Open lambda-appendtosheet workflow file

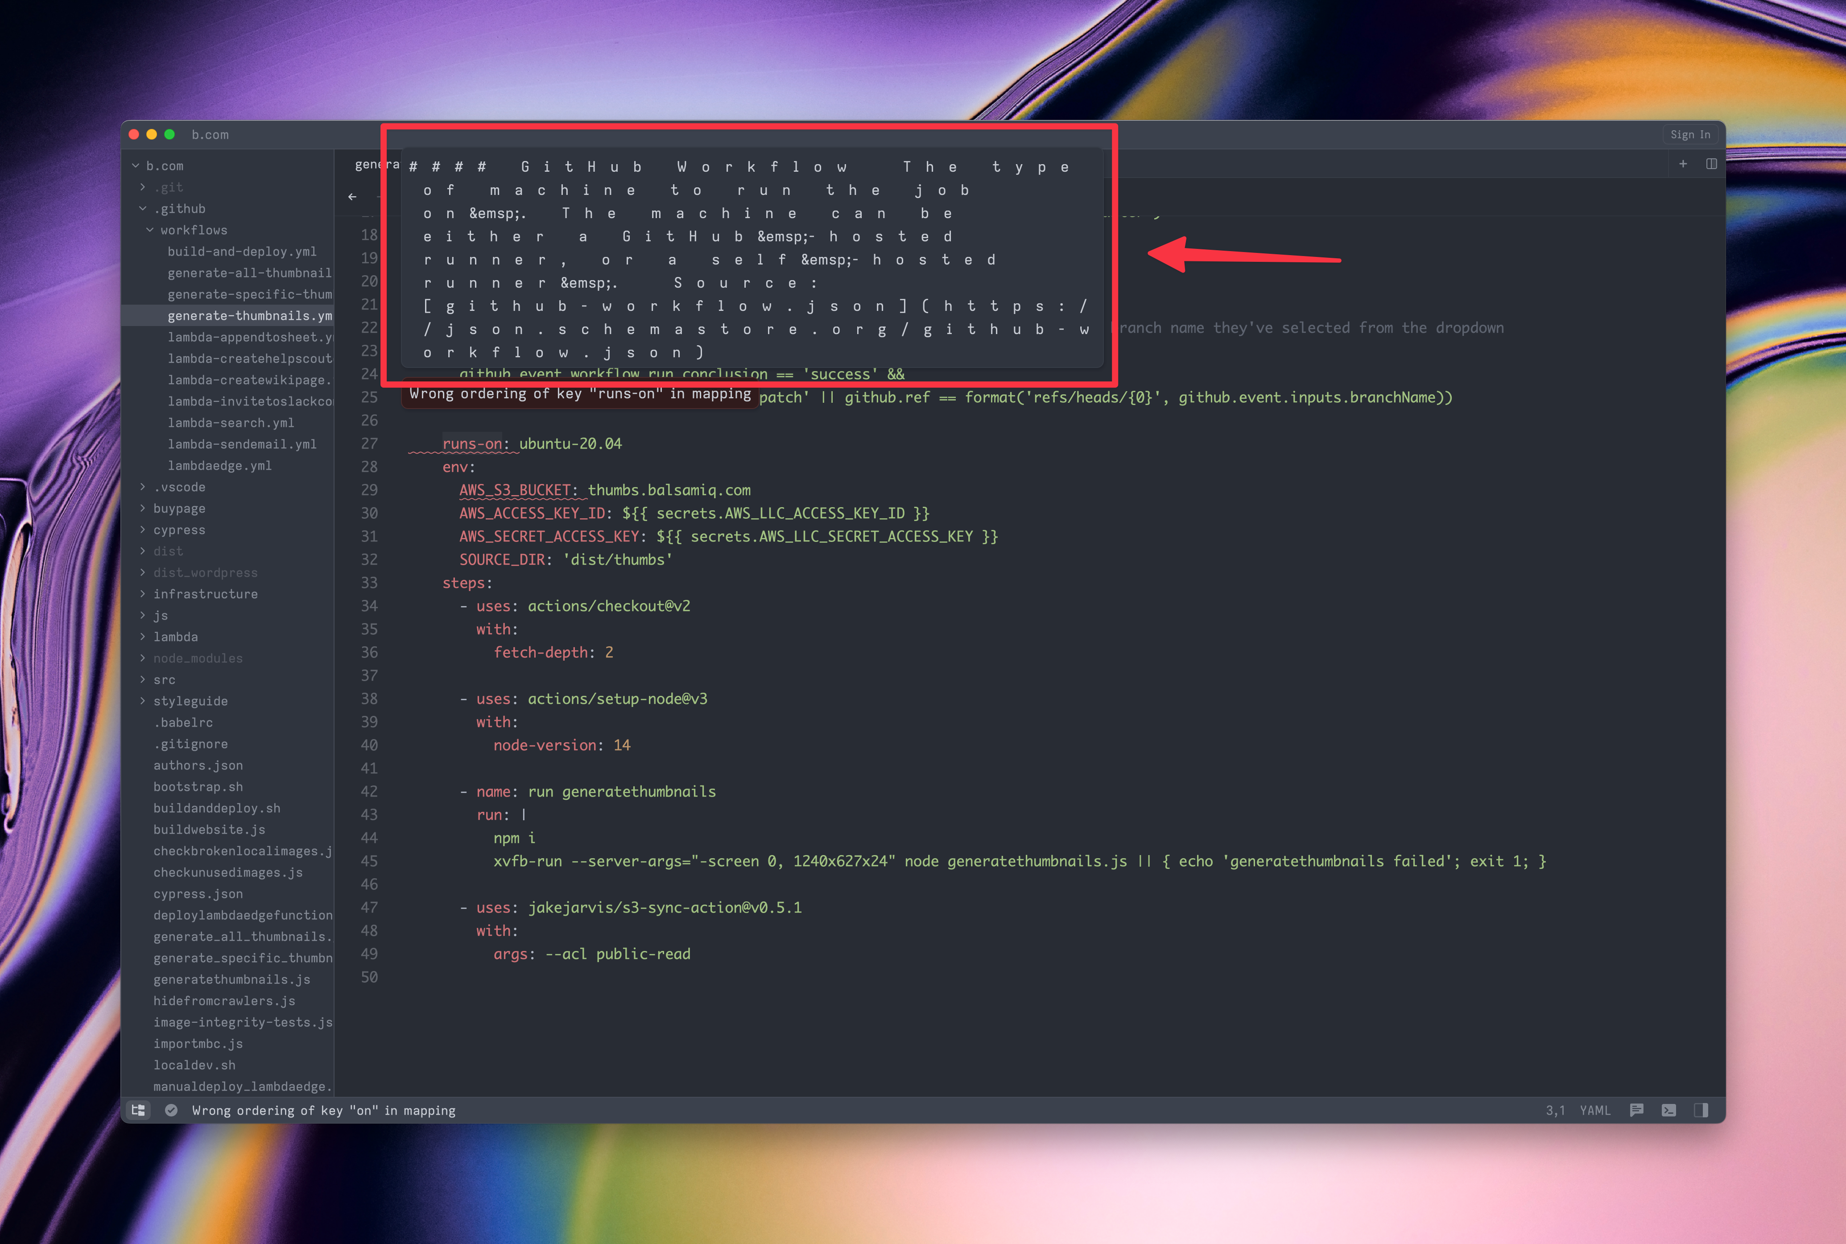click(x=249, y=337)
